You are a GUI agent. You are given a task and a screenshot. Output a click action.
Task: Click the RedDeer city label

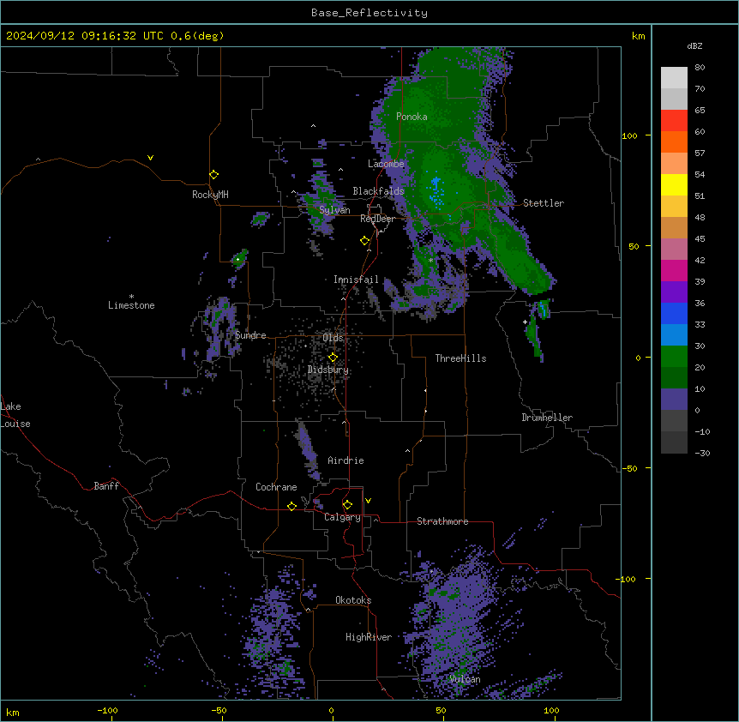click(377, 219)
